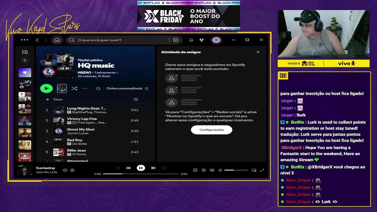Go forward with the right arrow
The image size is (377, 212).
click(45, 40)
